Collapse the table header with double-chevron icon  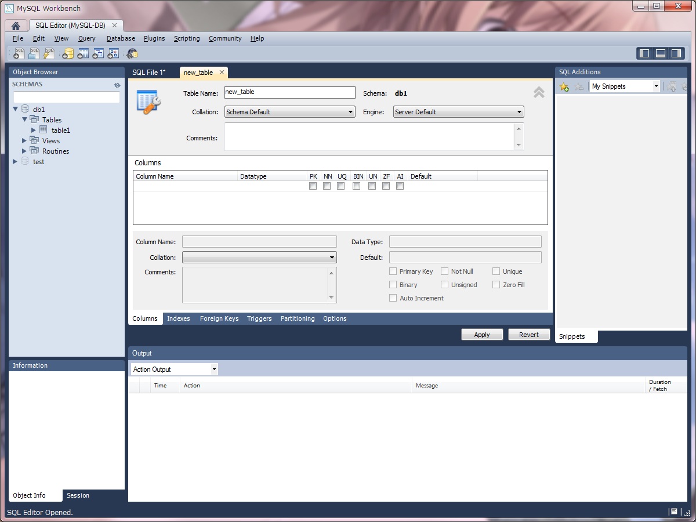[539, 92]
